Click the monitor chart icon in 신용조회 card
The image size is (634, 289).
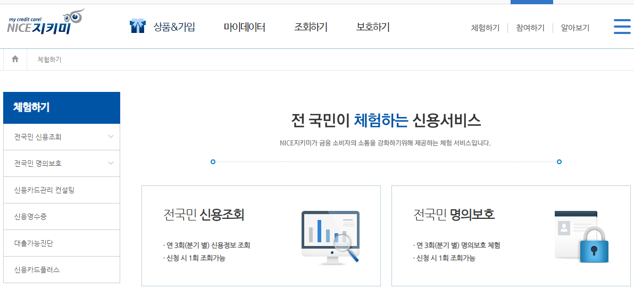click(x=331, y=237)
